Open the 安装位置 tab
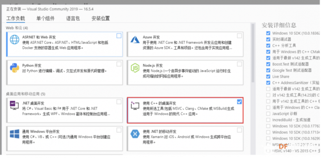 click(x=101, y=18)
